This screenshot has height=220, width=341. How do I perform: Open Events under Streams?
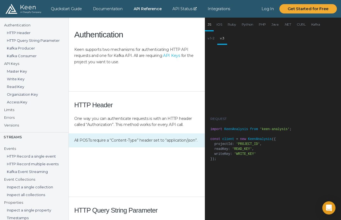coord(10,148)
